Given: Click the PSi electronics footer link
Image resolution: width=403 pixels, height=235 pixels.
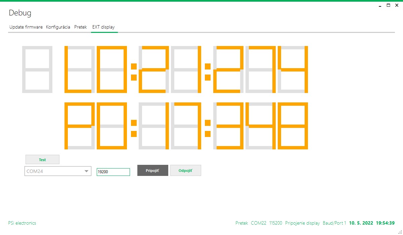Looking at the screenshot, I should pos(22,223).
